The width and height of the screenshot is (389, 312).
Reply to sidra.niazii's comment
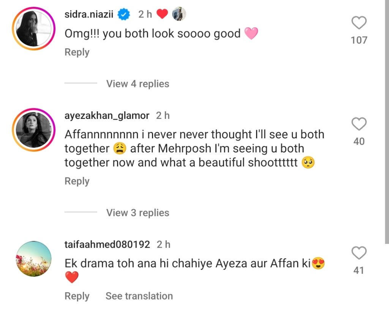[77, 52]
